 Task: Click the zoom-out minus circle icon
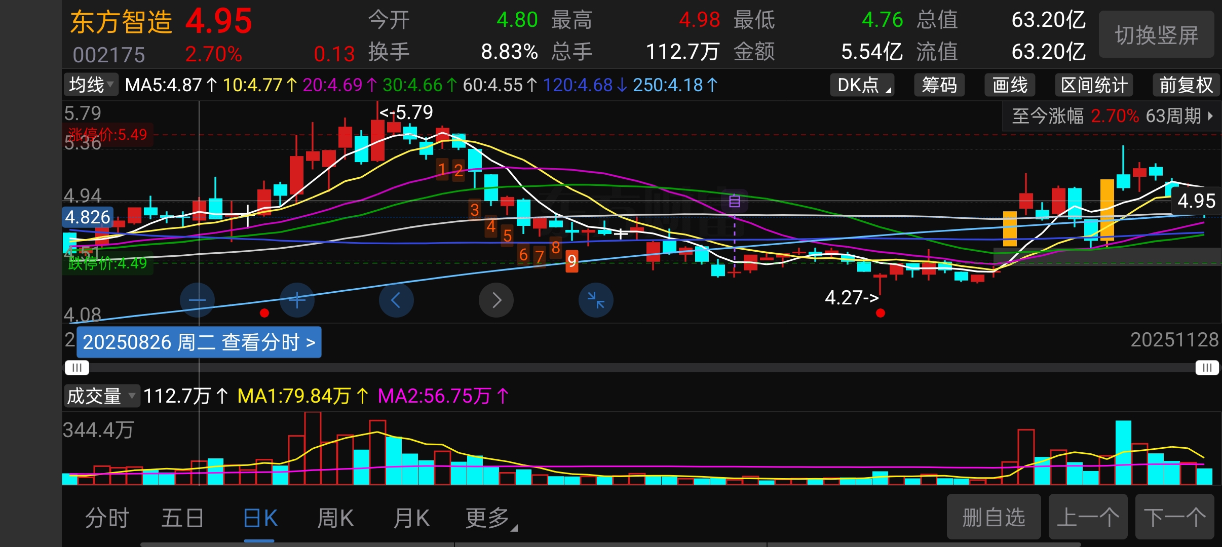197,300
